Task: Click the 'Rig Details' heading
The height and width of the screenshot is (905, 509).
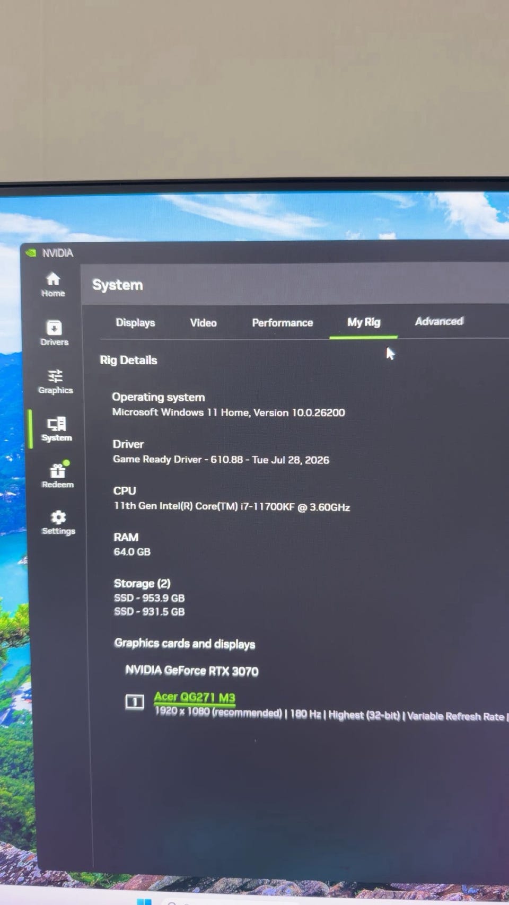Action: (x=128, y=360)
